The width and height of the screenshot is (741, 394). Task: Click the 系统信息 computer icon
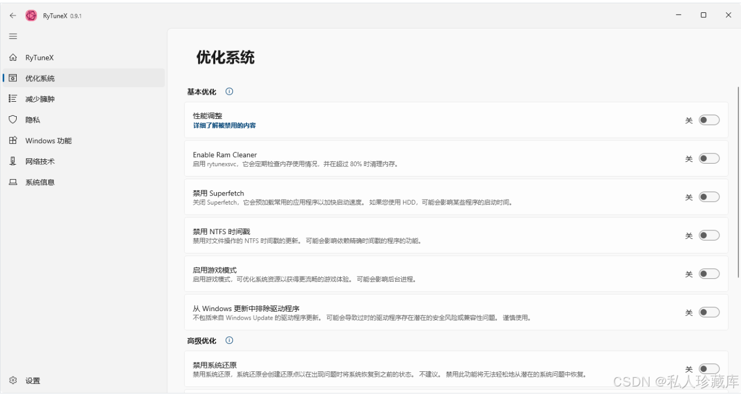point(13,182)
